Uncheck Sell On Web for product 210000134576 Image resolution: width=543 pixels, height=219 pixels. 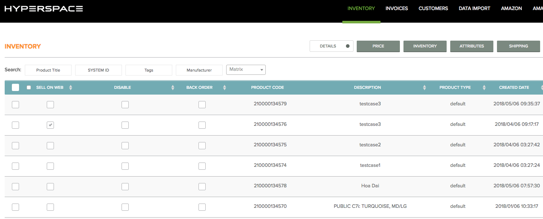pos(50,125)
